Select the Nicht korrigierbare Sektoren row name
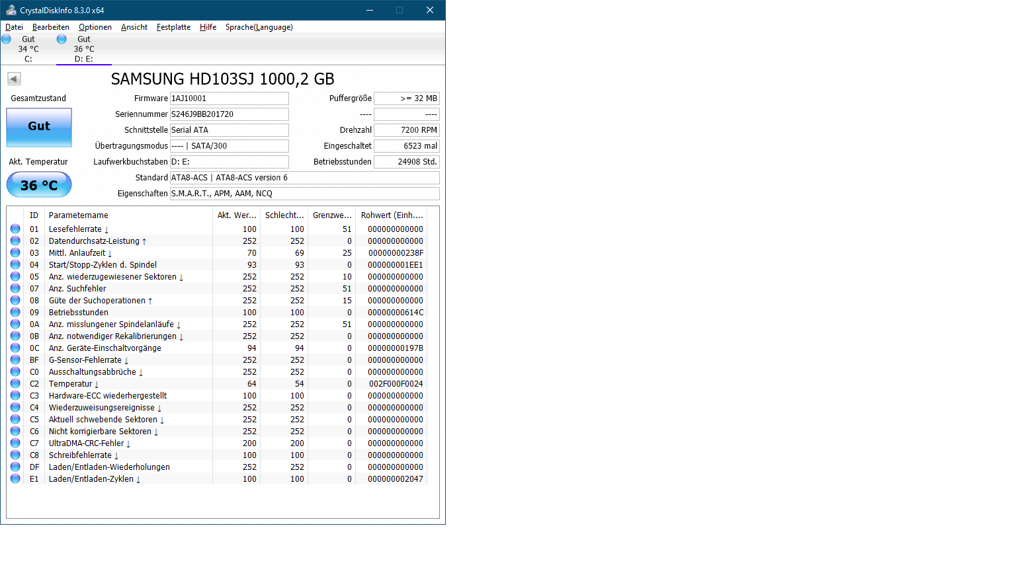This screenshot has height=571, width=1016. 100,432
